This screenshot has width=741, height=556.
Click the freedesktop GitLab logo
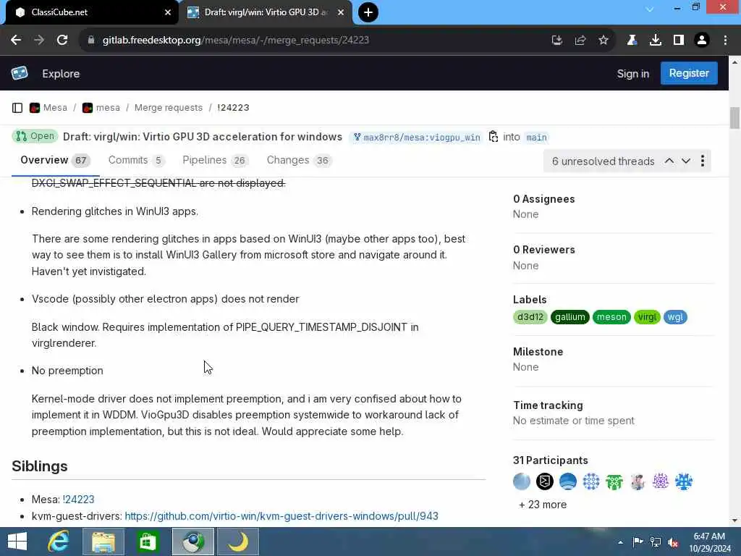pyautogui.click(x=20, y=73)
